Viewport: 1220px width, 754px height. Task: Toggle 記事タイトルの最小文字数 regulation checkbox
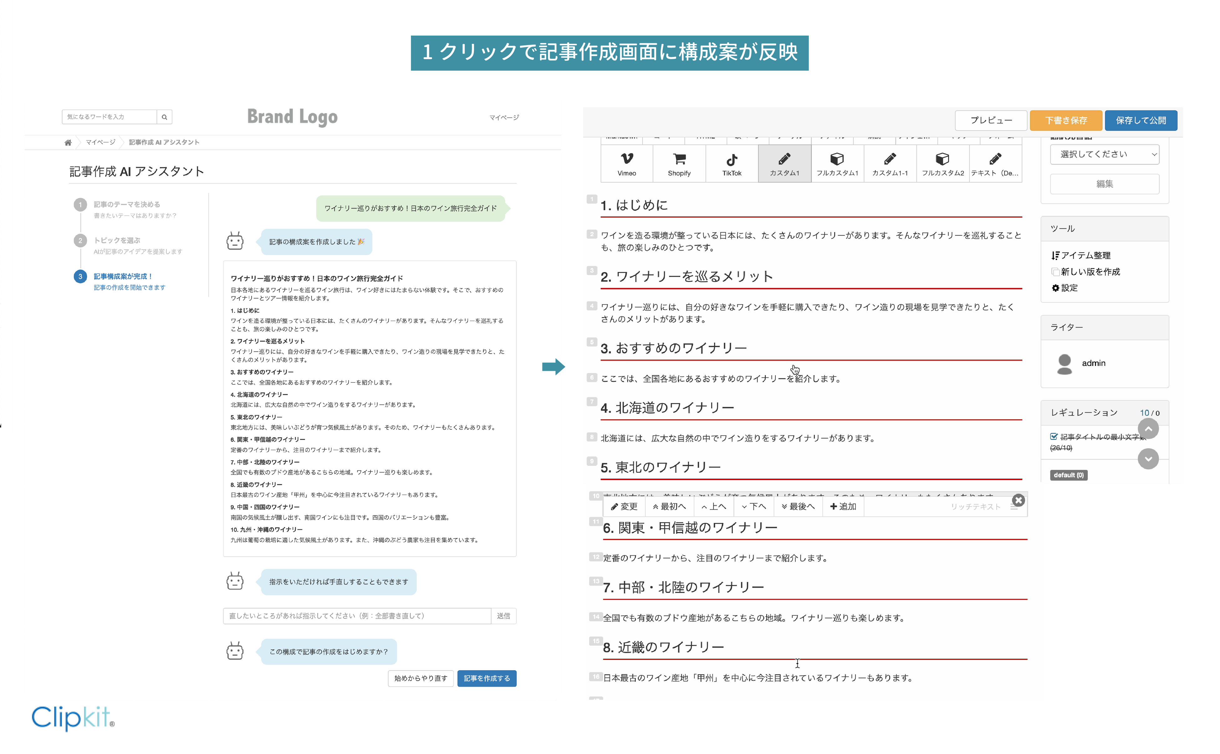[x=1053, y=436]
